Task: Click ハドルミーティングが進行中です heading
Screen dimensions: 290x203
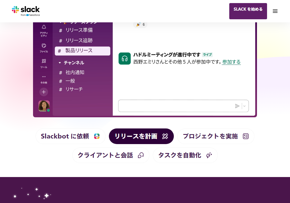Action: click(167, 55)
